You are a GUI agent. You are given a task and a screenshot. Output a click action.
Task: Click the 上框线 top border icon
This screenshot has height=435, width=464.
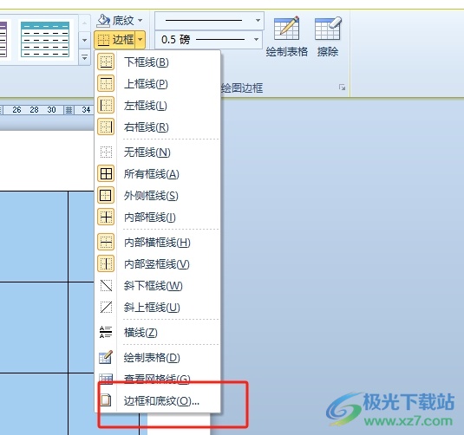click(x=106, y=83)
